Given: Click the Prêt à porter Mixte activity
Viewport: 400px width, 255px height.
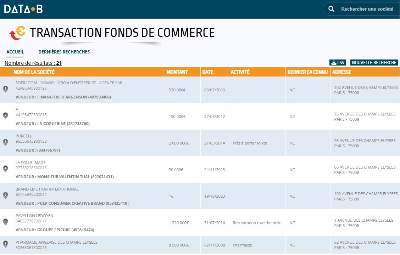Looking at the screenshot, I should 250,143.
